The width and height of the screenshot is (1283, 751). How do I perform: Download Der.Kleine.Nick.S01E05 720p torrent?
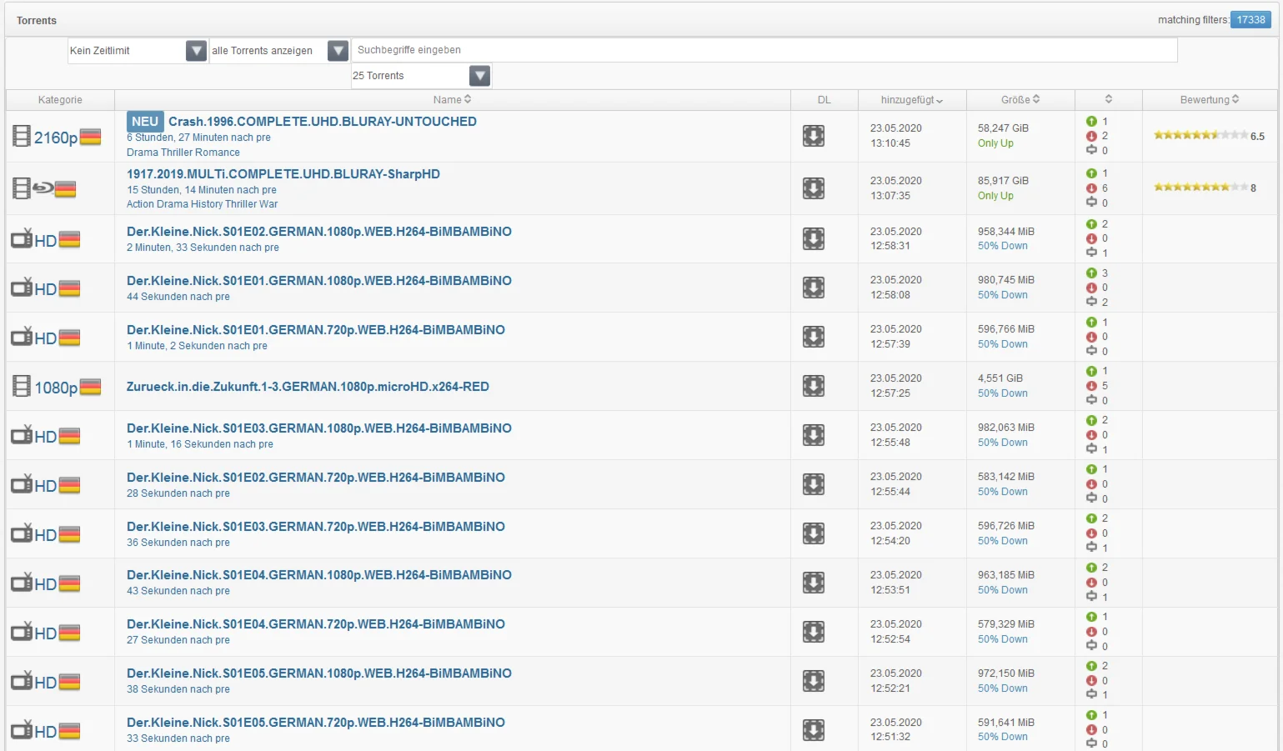813,730
